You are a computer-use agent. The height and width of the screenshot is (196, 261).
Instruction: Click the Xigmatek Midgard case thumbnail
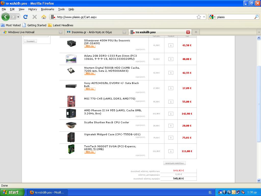click(x=71, y=137)
